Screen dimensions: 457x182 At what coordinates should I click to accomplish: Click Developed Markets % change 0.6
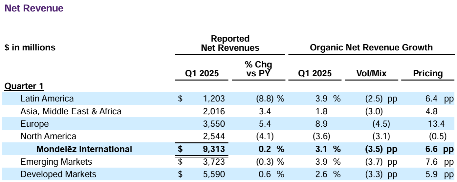[x=265, y=174]
